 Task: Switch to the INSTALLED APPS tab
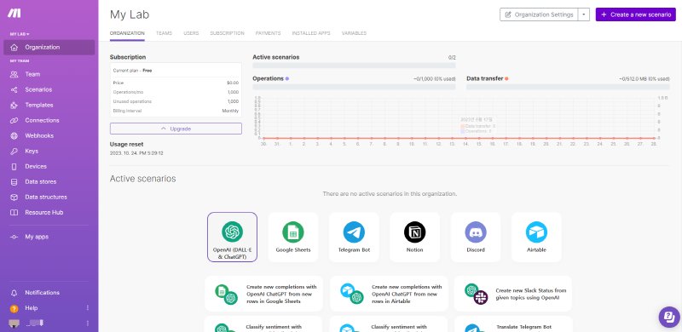tap(311, 33)
